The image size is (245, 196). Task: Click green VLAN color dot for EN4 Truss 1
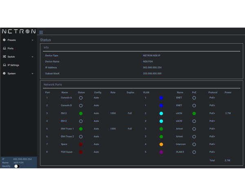click(161, 129)
